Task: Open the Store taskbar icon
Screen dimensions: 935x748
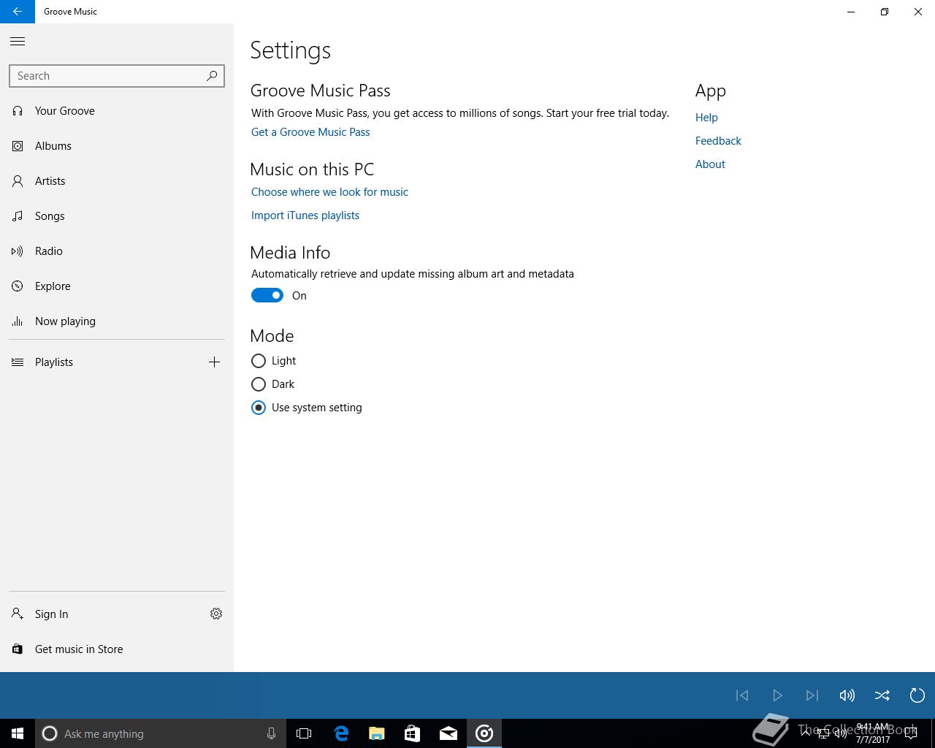Action: click(x=412, y=733)
